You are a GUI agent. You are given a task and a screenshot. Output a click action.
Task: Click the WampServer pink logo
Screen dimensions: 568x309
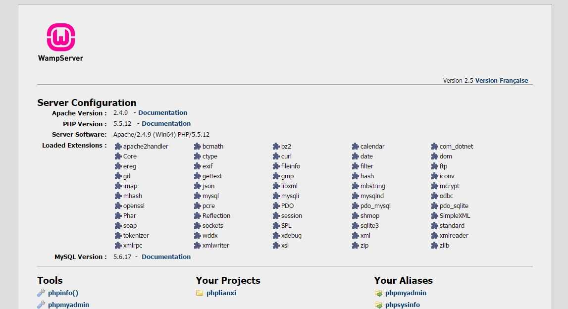[x=61, y=37]
